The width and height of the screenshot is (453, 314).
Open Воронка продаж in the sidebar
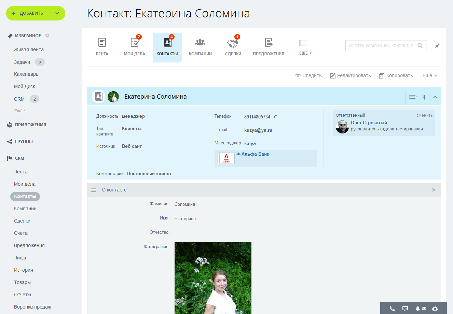pos(32,307)
